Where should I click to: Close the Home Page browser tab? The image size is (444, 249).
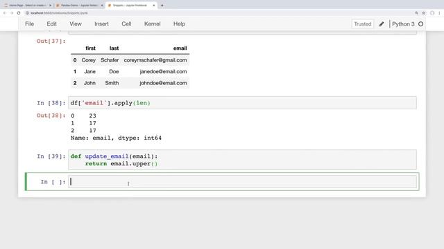[50, 5]
